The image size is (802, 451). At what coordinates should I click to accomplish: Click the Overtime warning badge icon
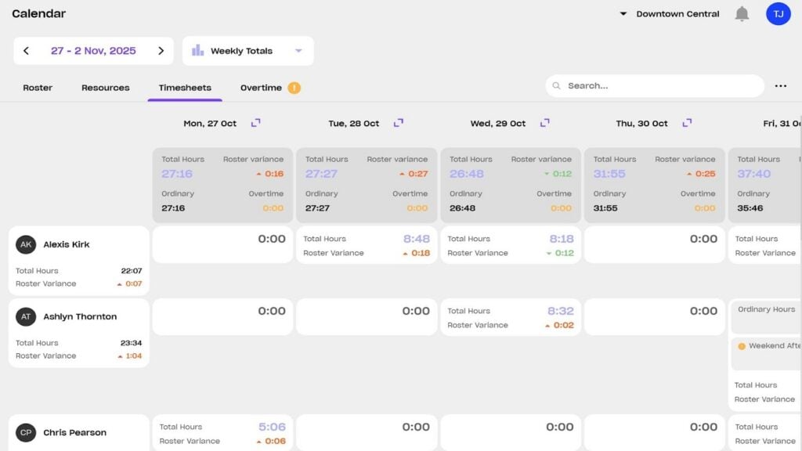pos(294,88)
